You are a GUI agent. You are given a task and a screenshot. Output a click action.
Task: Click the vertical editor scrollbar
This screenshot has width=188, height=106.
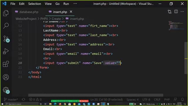186,58
